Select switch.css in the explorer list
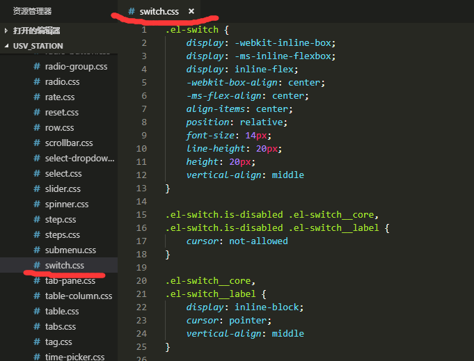This screenshot has width=474, height=361. coord(58,265)
